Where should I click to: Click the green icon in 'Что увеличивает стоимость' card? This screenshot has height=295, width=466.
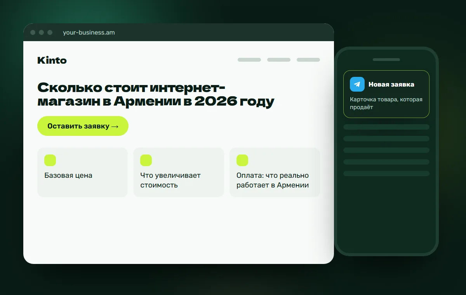pos(146,160)
